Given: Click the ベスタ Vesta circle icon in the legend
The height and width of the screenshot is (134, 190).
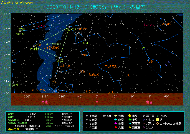Looking at the screenshot, I should point(158,116).
